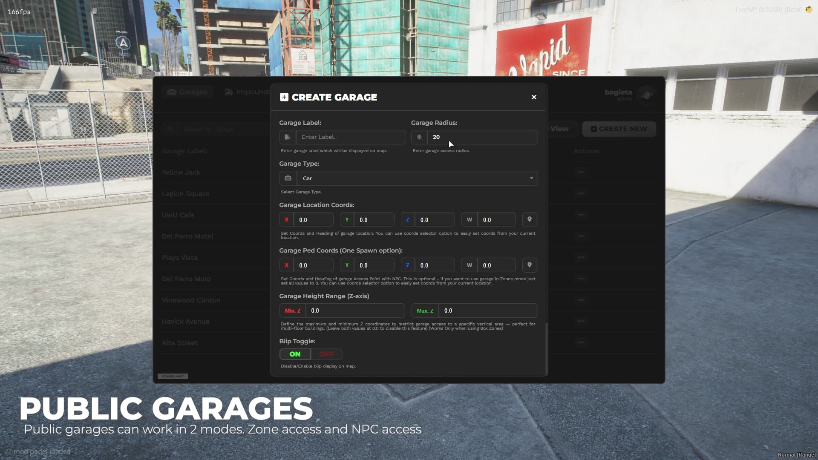Turn blip toggle ON
Viewport: 818px width, 460px height.
click(295, 354)
